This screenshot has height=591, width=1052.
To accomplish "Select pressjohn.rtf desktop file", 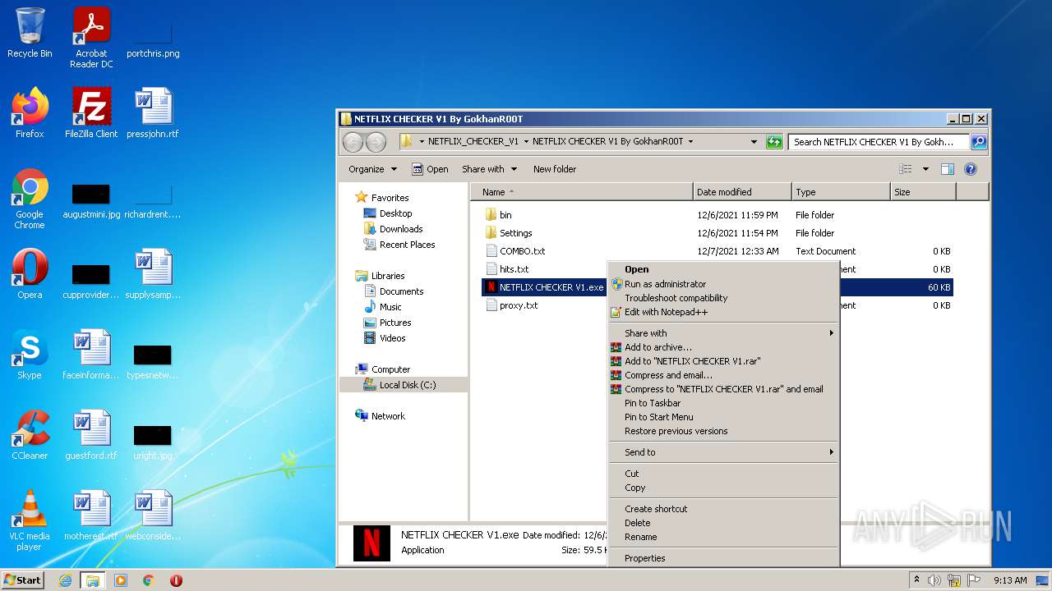I will pos(153,113).
